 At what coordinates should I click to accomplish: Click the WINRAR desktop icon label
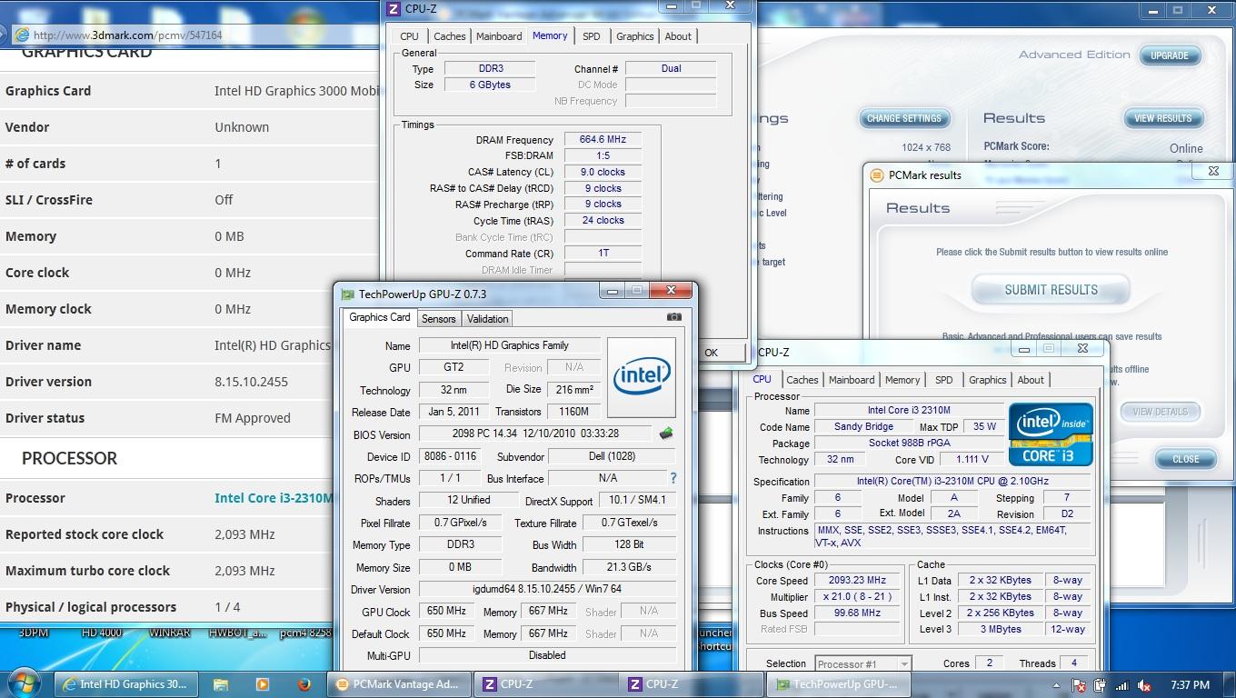[170, 632]
